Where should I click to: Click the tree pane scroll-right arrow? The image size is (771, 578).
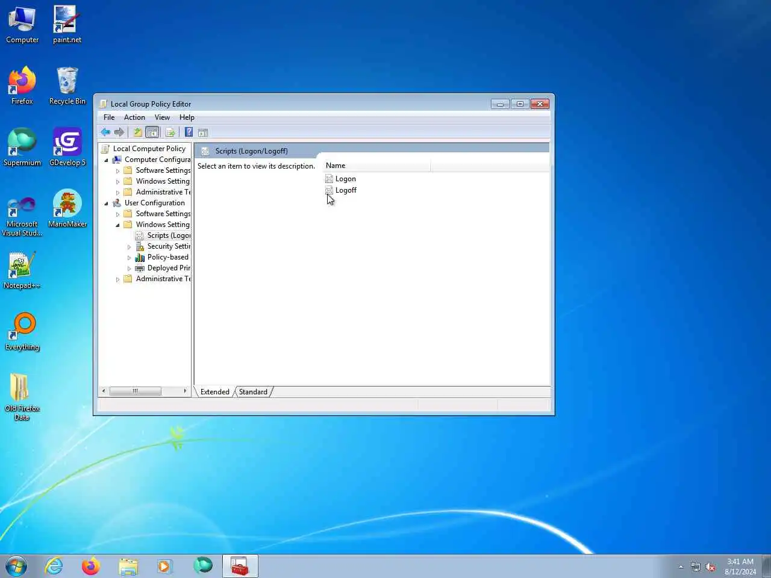(x=185, y=391)
